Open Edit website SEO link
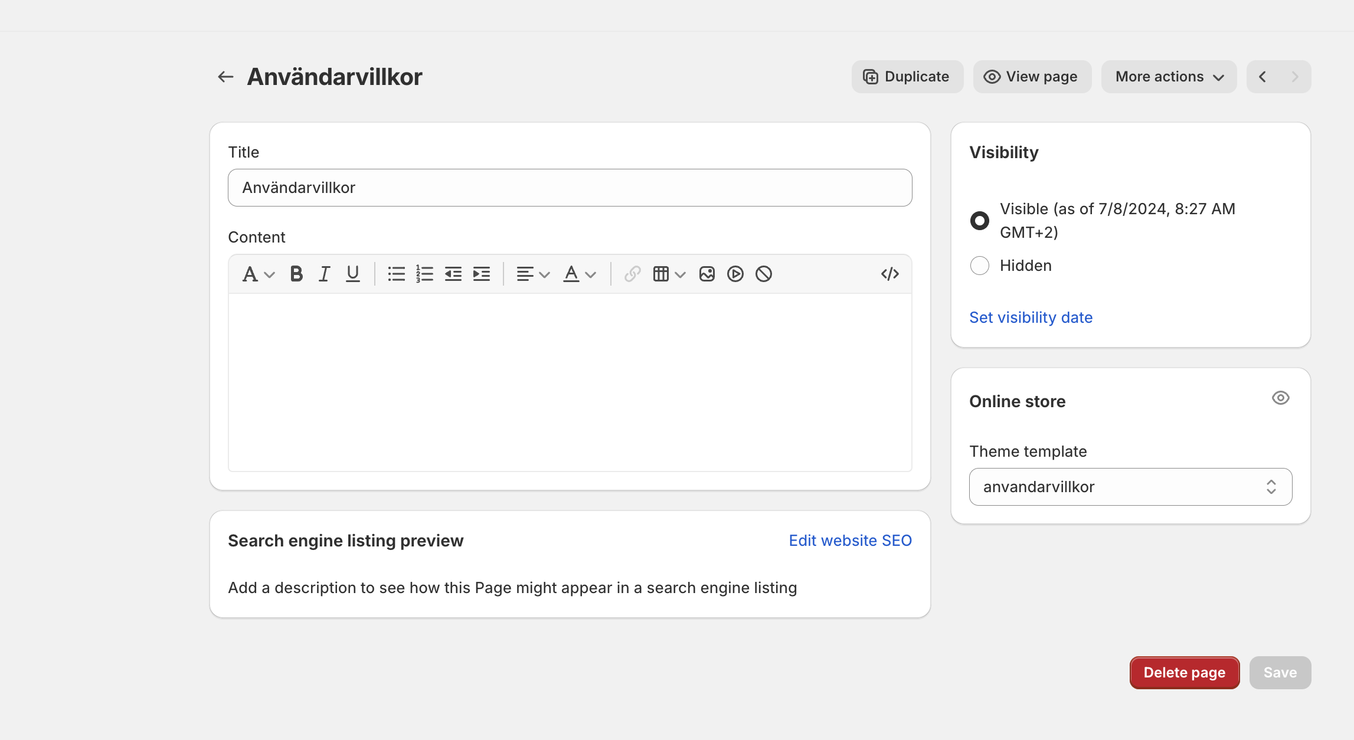Viewport: 1354px width, 740px height. point(850,541)
